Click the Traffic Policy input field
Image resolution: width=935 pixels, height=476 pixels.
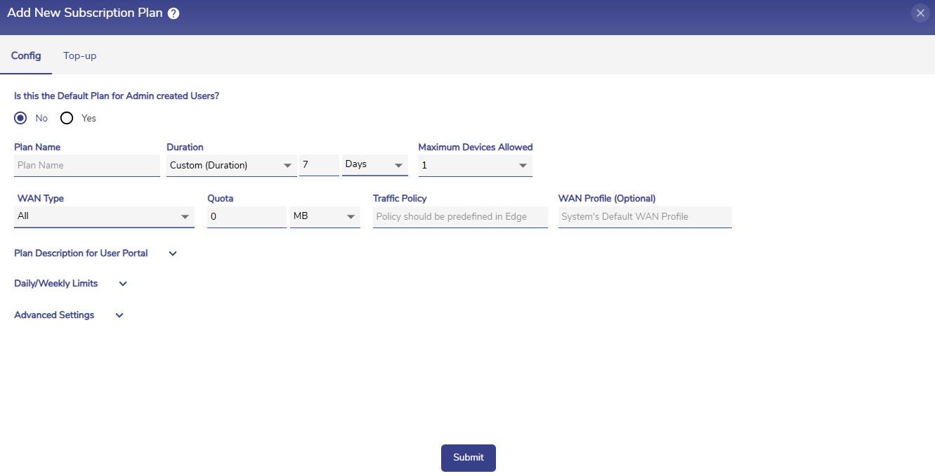459,216
